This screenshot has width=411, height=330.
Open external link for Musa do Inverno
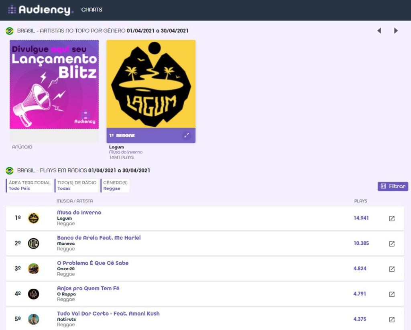coord(392,219)
